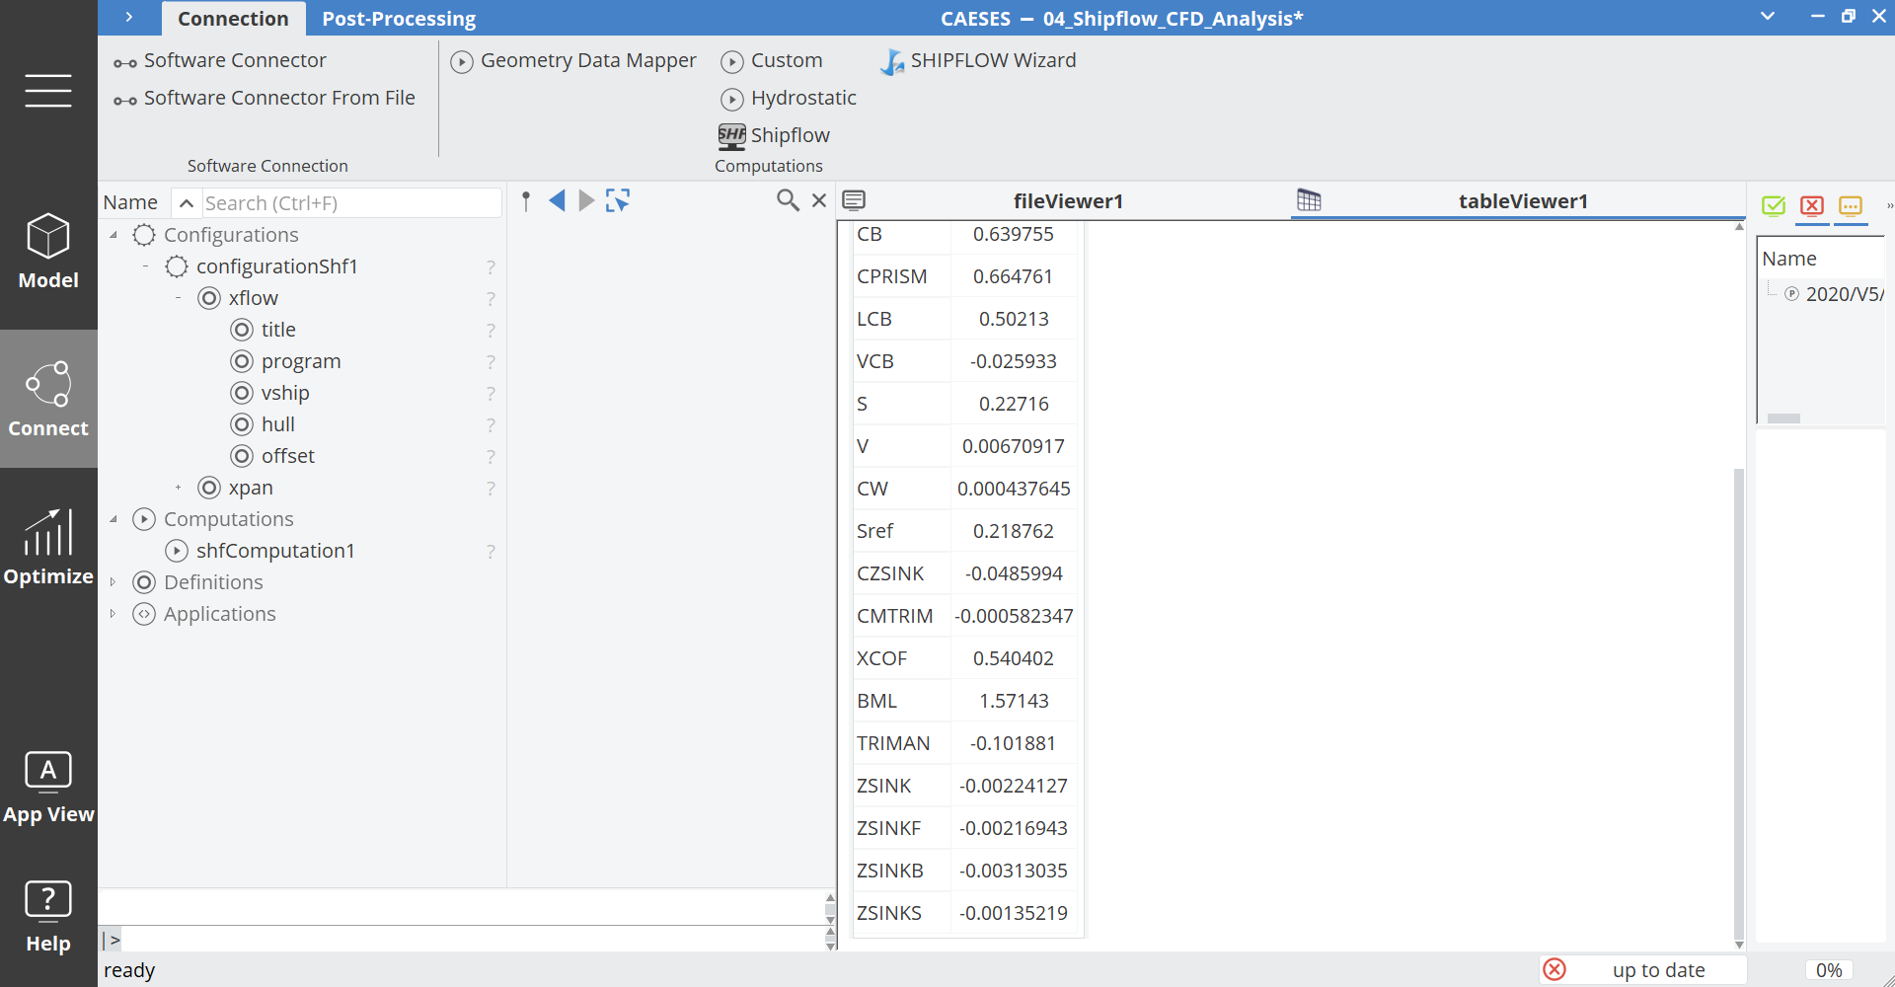
Task: Open the Help section
Action: point(48,917)
